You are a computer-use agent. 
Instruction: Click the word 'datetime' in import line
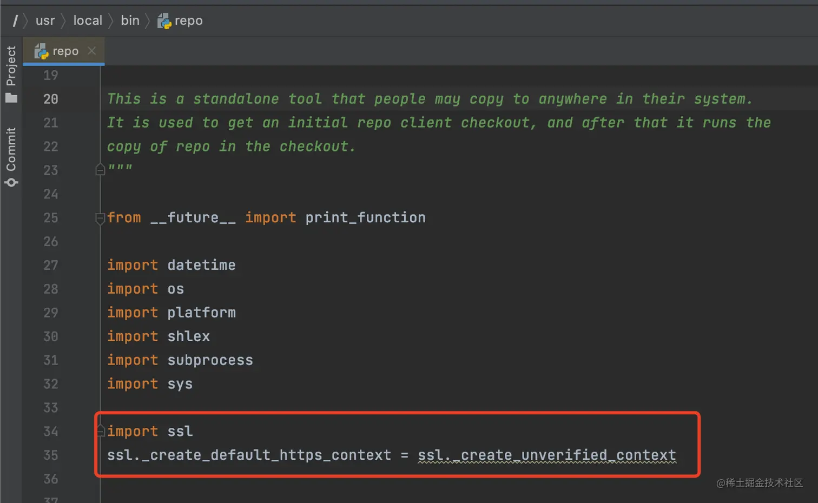[x=201, y=265]
